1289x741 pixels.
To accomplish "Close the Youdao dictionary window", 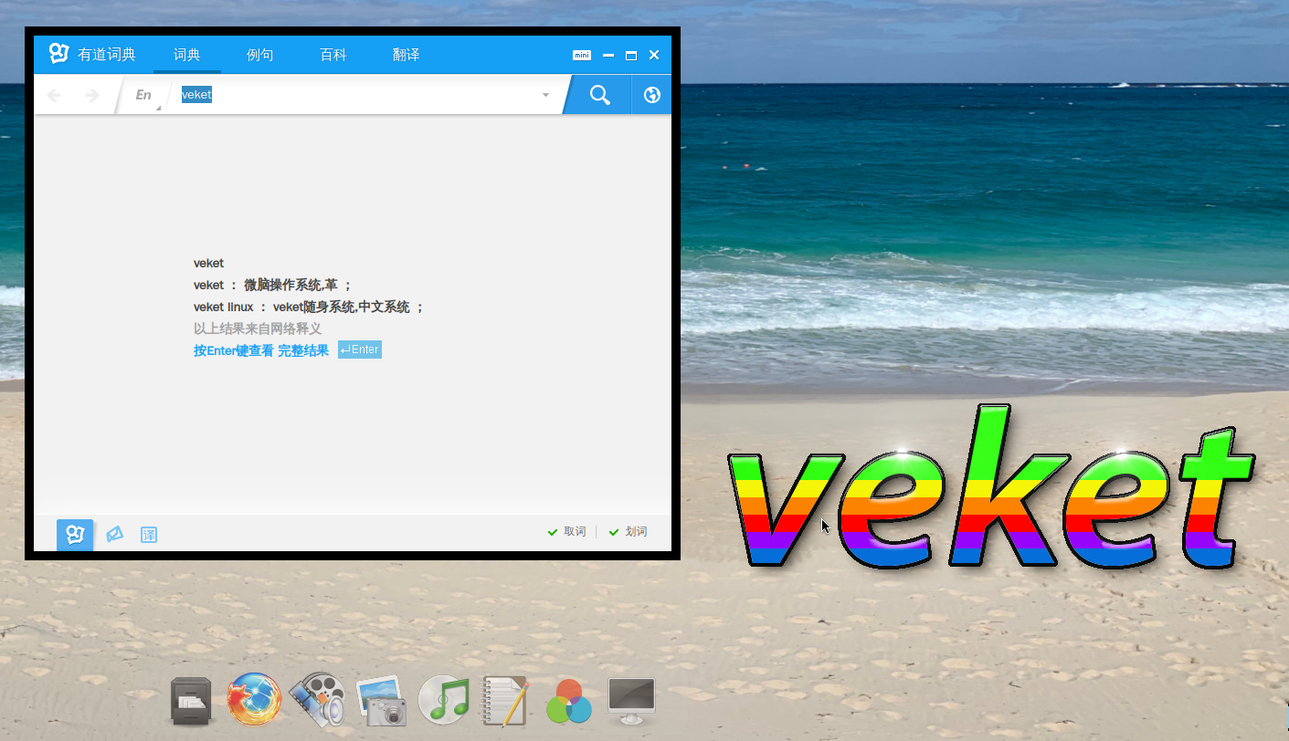I will coord(654,55).
